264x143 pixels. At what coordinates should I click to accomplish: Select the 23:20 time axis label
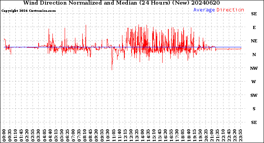pos(235,135)
